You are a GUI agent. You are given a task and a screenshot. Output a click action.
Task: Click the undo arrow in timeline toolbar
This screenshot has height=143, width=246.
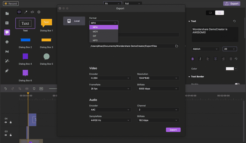point(6,89)
